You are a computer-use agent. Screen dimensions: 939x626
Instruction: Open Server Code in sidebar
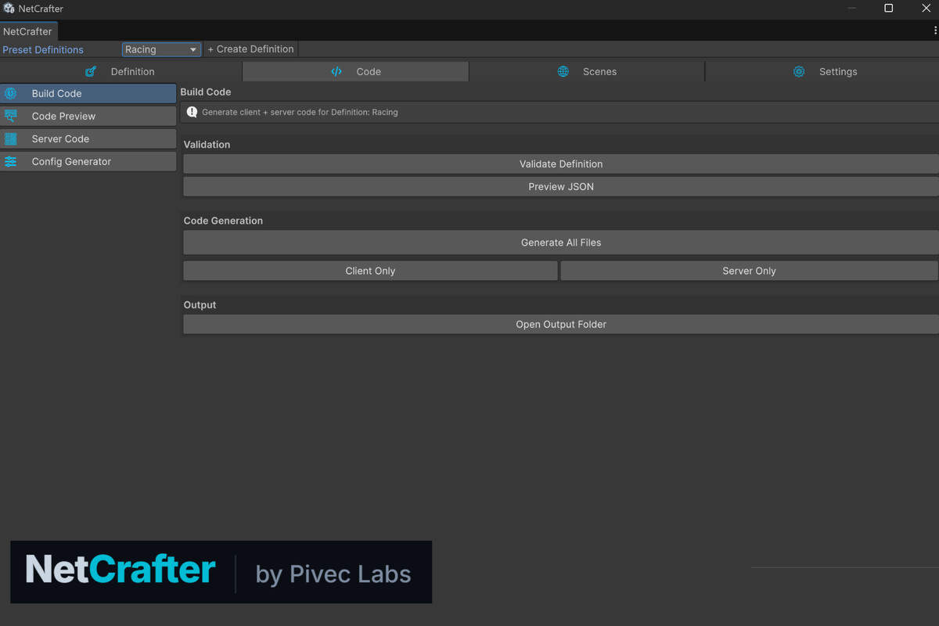[x=88, y=139]
